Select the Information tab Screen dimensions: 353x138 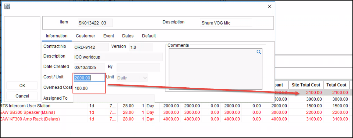coord(57,36)
